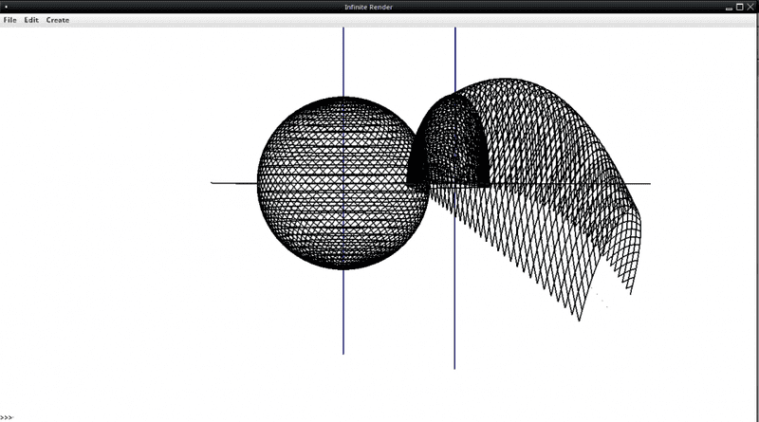This screenshot has height=422, width=759.
Task: Click the horizontal axis right end tip
Action: click(x=648, y=183)
